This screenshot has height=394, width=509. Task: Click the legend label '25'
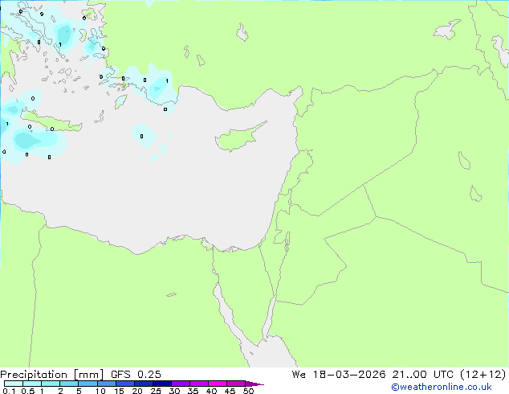point(156,391)
